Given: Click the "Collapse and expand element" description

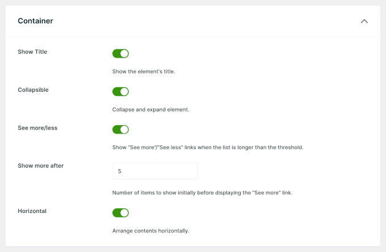Looking at the screenshot, I should click(150, 109).
